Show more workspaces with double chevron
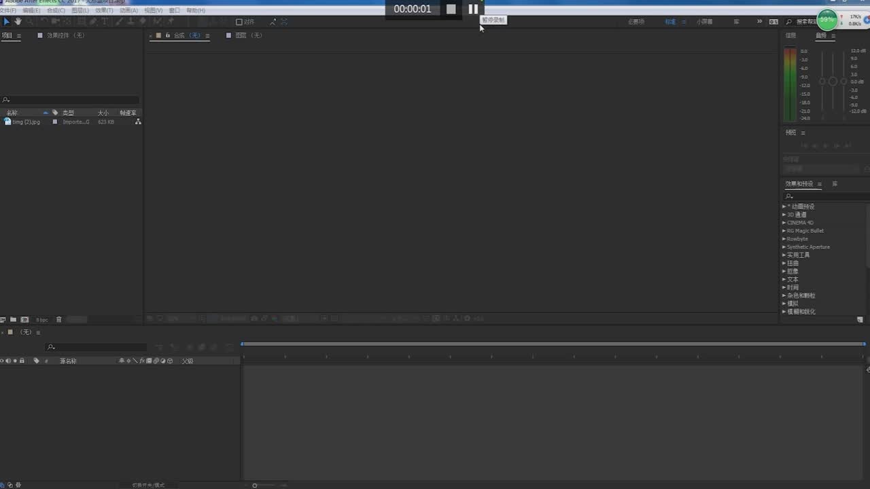870x489 pixels. pos(759,22)
